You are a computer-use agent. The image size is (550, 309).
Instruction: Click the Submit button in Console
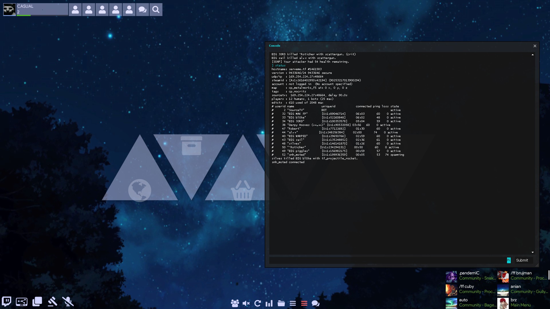[x=522, y=260]
